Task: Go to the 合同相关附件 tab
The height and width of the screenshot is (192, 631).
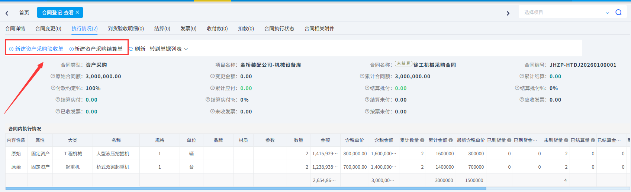Action: point(319,29)
